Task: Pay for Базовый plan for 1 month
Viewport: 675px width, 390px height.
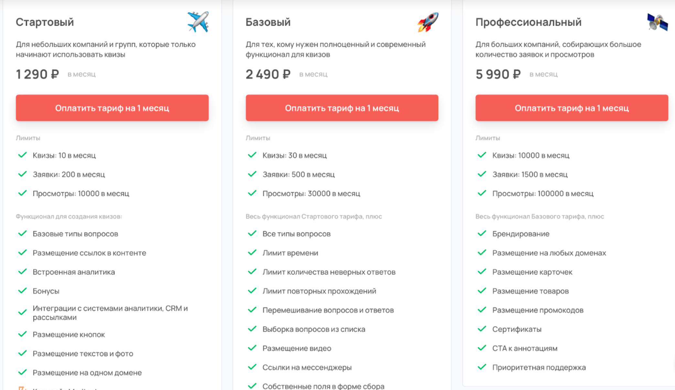Action: tap(342, 108)
